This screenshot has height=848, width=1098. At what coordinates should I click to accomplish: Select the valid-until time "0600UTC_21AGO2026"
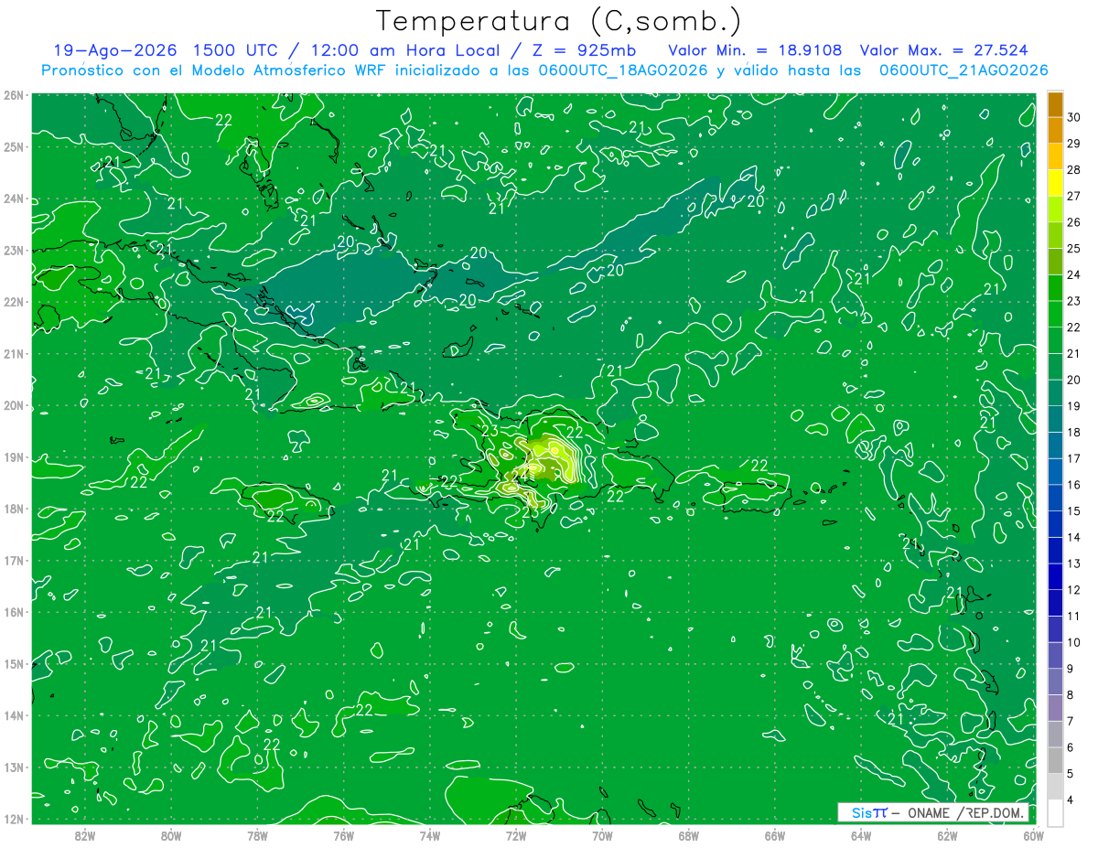(x=963, y=70)
